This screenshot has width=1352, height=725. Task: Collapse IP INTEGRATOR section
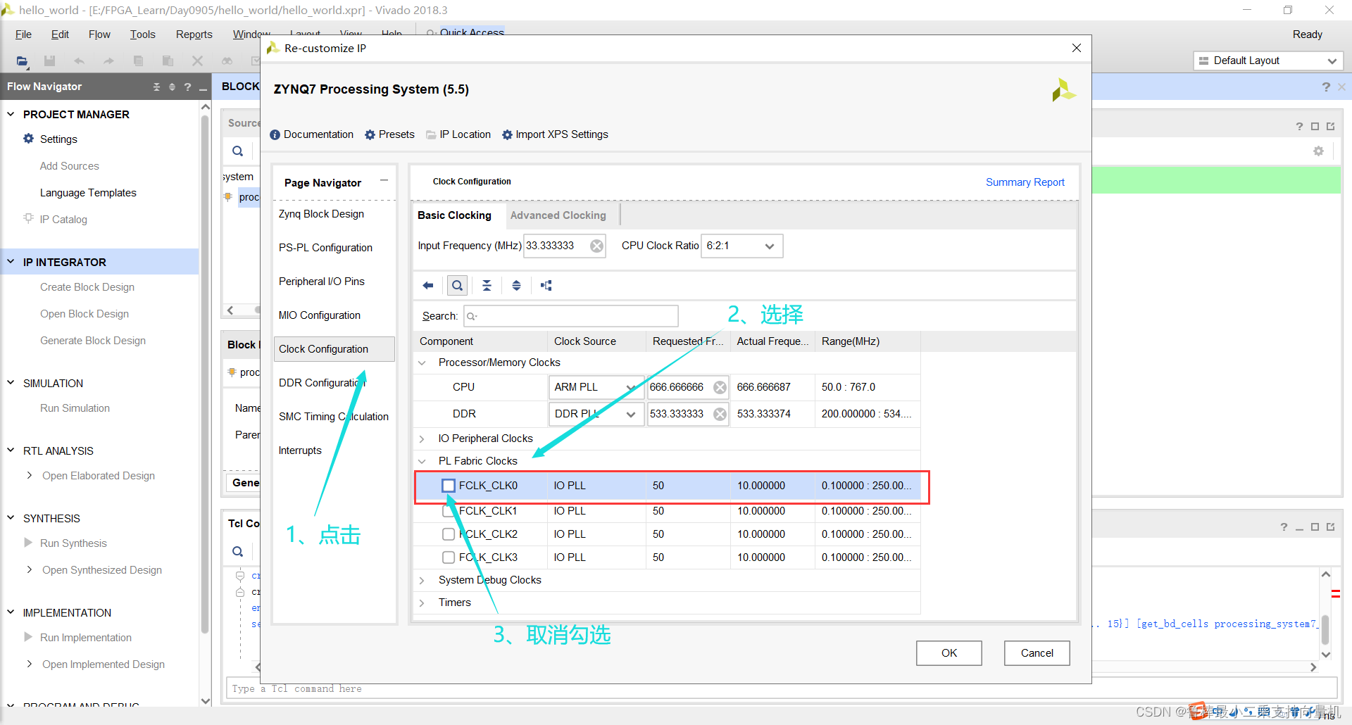[11, 262]
